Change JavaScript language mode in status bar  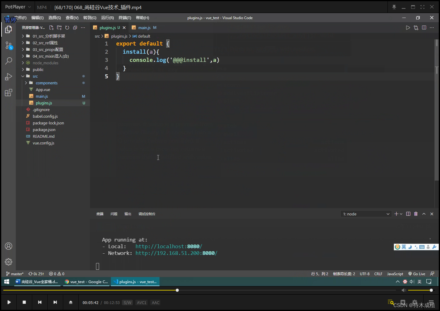(x=395, y=274)
